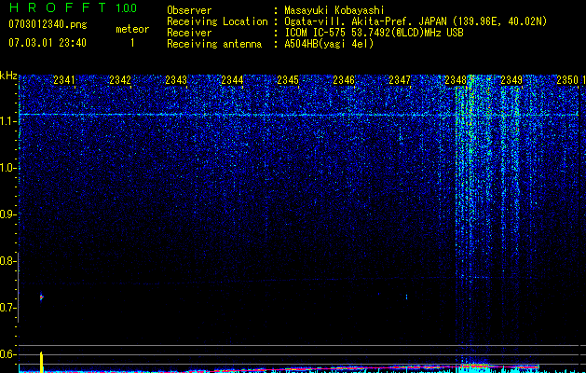The height and width of the screenshot is (373, 586).
Task: Click the ICOM IC-575 receiver text
Action: (x=374, y=33)
